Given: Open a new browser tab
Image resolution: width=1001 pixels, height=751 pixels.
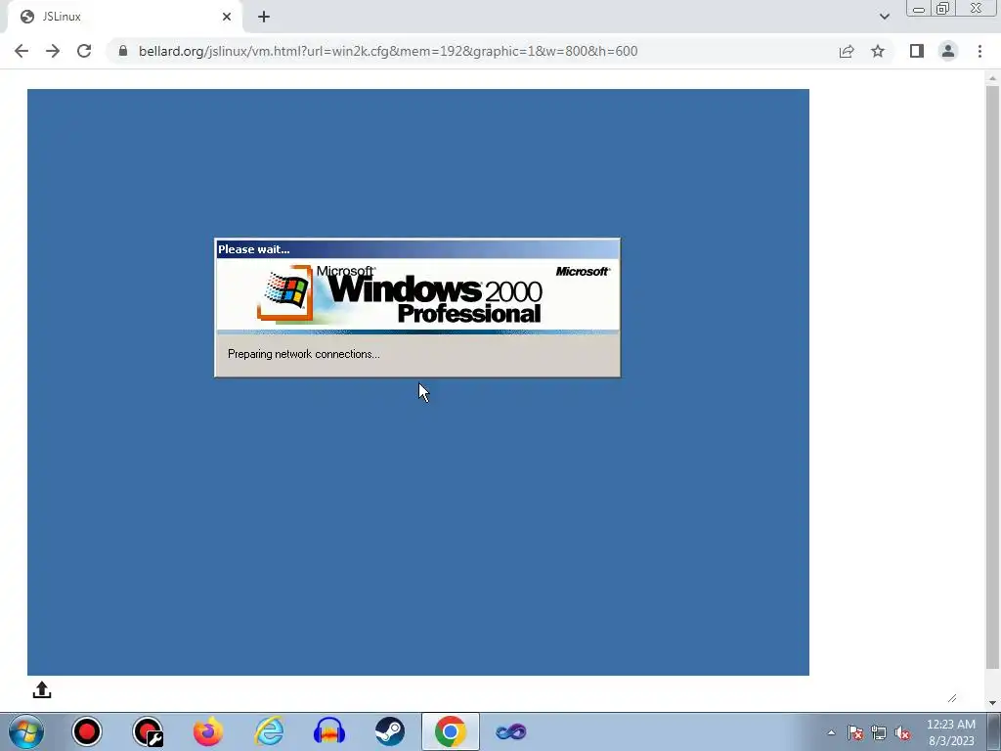Looking at the screenshot, I should point(264,17).
